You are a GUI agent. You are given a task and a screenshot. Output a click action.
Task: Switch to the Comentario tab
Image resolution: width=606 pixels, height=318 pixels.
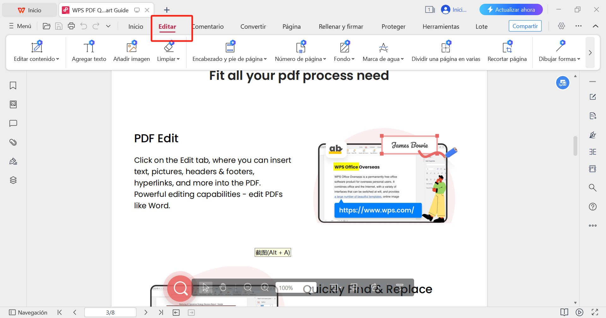point(208,26)
